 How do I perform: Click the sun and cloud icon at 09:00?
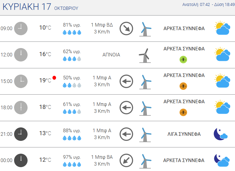click(222, 28)
